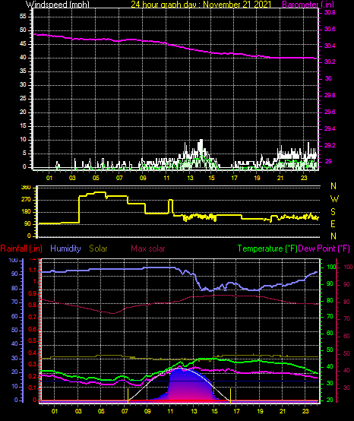Click hour 23 on bottom chart time axis
This screenshot has width=354, height=421.
(305, 411)
